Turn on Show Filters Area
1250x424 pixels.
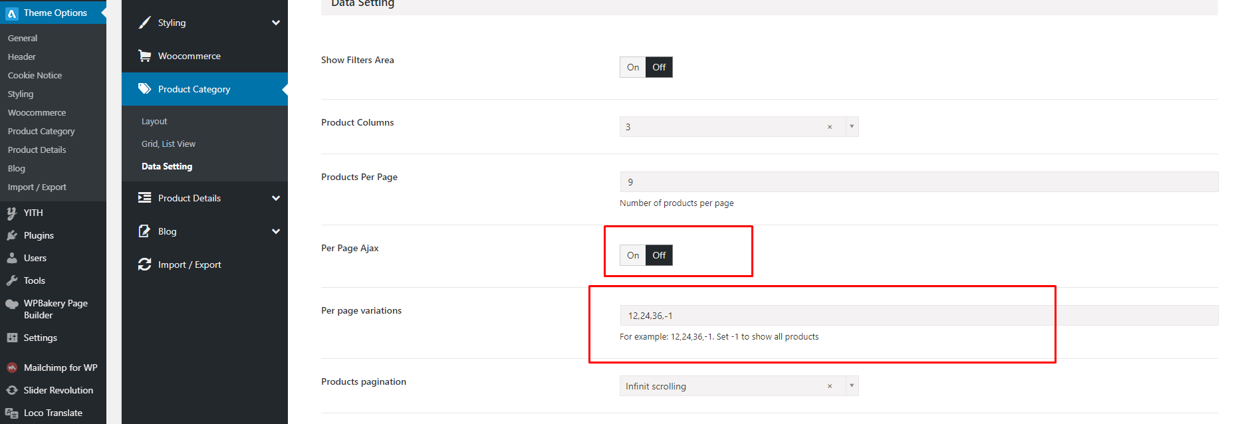632,67
